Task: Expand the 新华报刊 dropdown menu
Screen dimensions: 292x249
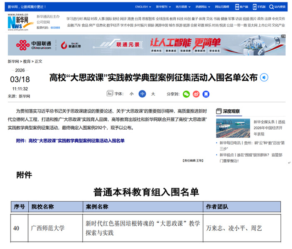Action: click(163, 7)
